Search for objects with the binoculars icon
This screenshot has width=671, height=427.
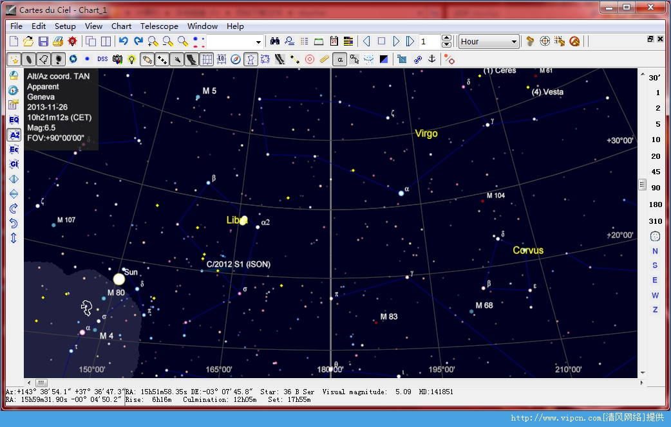click(x=274, y=41)
